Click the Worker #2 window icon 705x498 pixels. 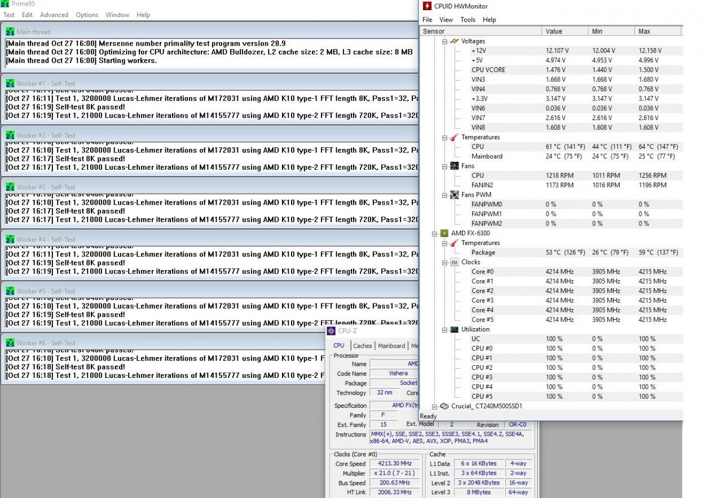[x=10, y=135]
